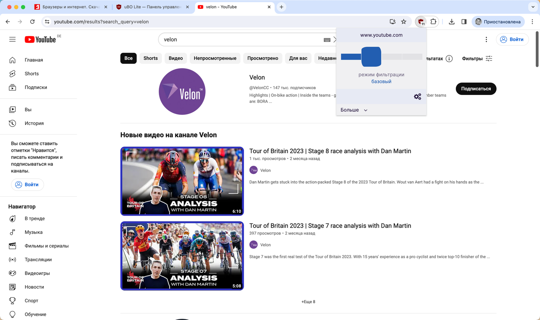Go back to previous page
This screenshot has height=320, width=540.
[x=8, y=22]
